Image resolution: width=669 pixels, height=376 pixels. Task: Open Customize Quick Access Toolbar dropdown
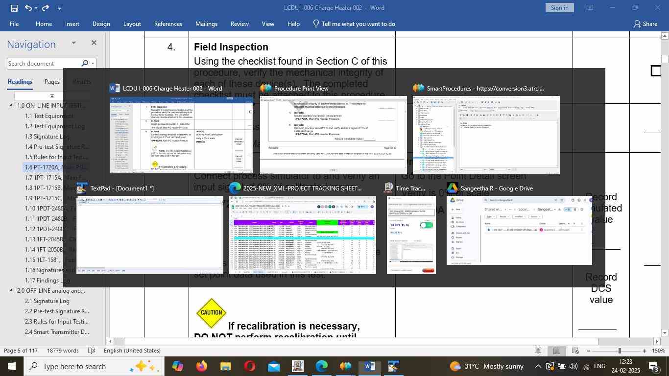pos(59,8)
